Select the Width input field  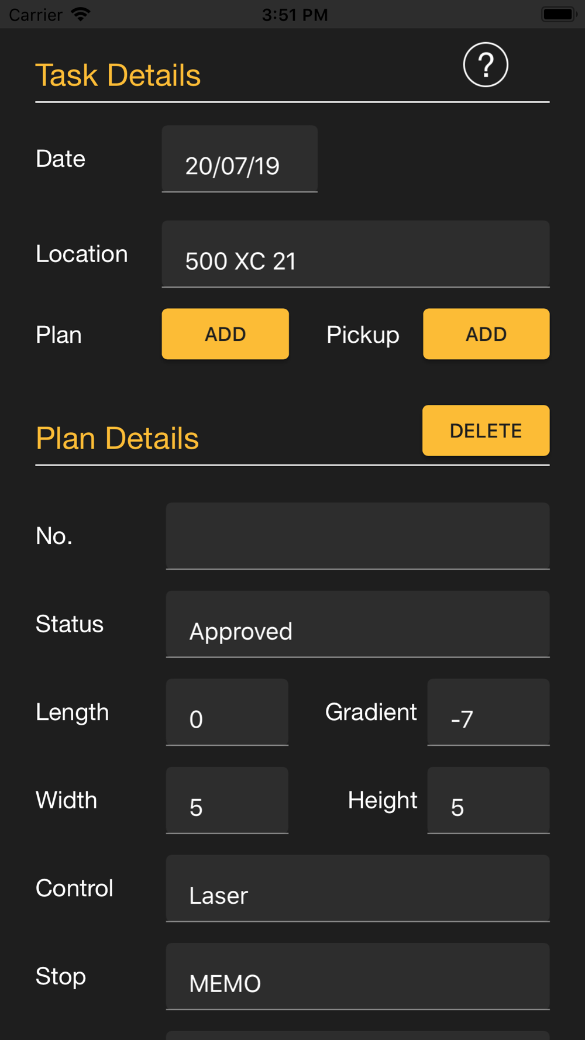227,800
